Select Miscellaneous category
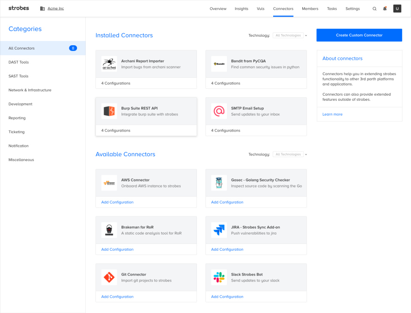 click(x=43, y=160)
